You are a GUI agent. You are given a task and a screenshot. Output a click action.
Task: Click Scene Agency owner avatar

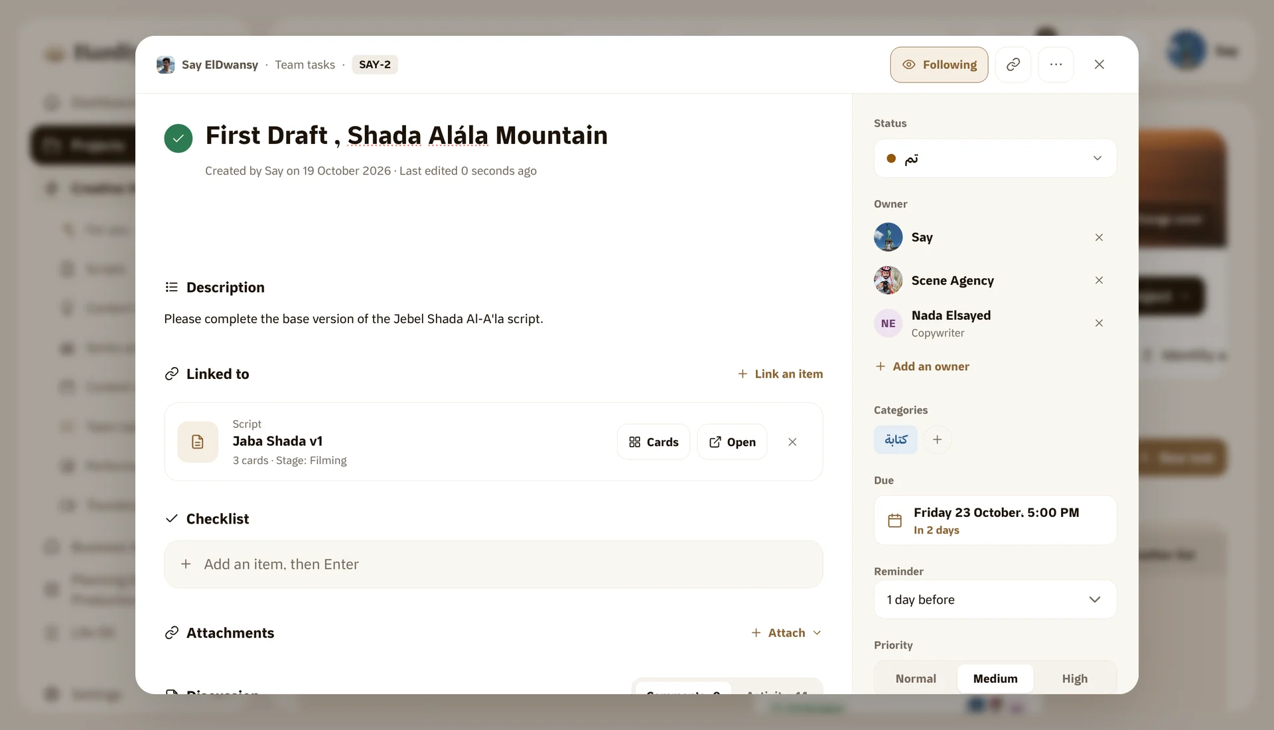(888, 280)
